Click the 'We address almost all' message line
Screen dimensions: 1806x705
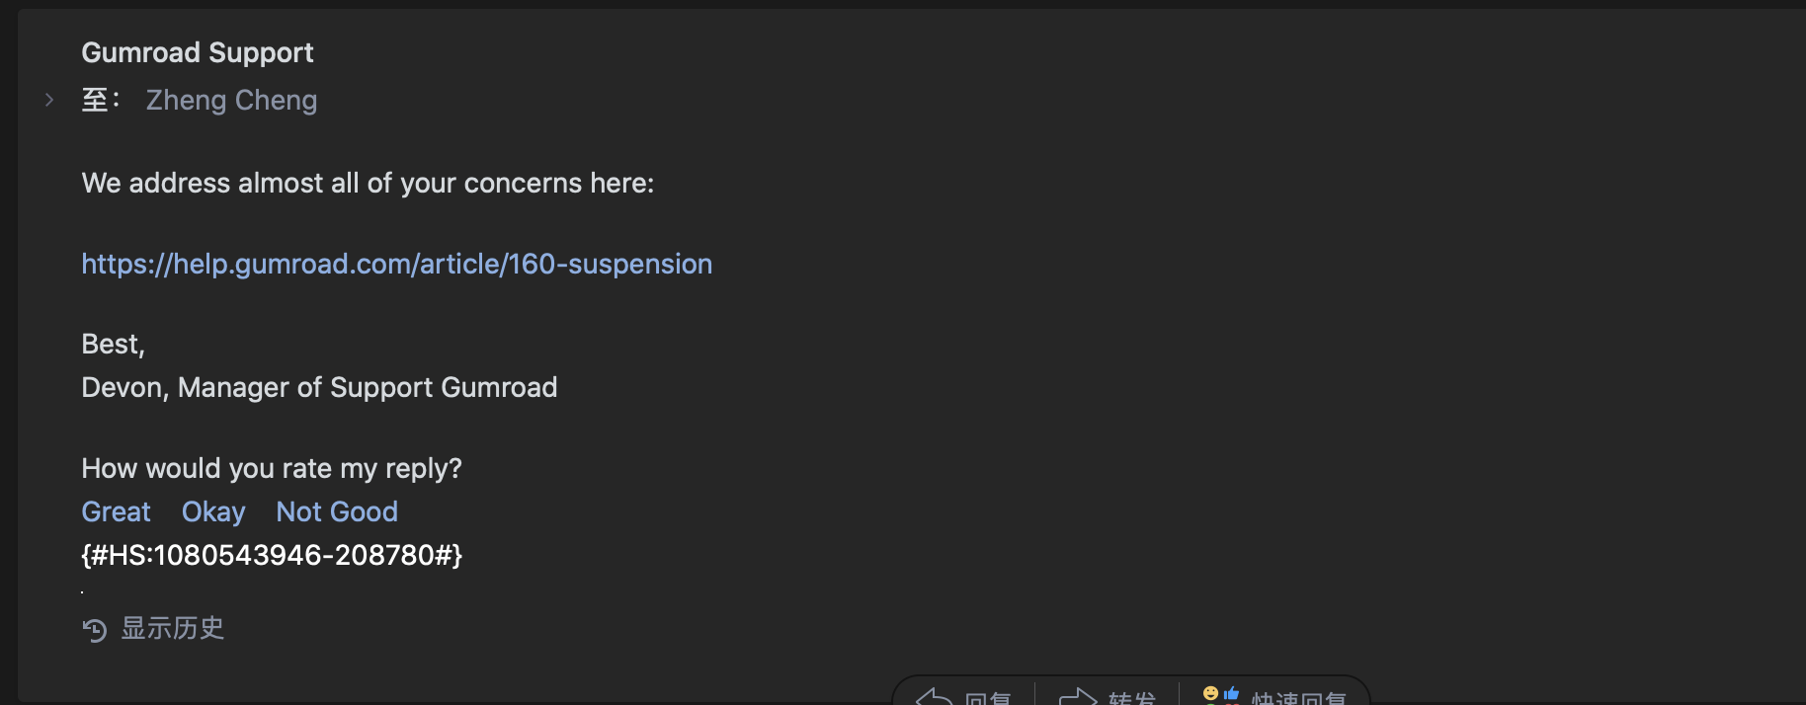point(368,184)
